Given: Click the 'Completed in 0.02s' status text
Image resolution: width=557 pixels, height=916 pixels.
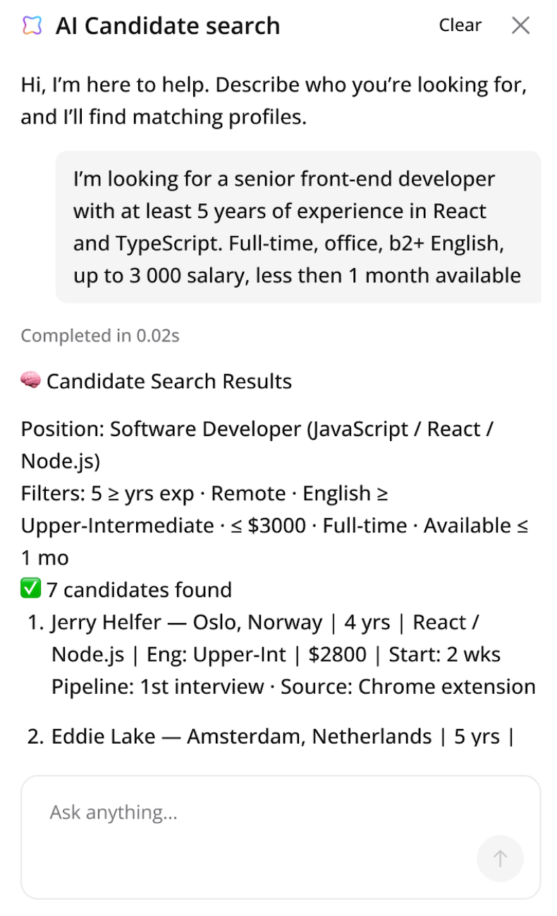Looking at the screenshot, I should [100, 336].
